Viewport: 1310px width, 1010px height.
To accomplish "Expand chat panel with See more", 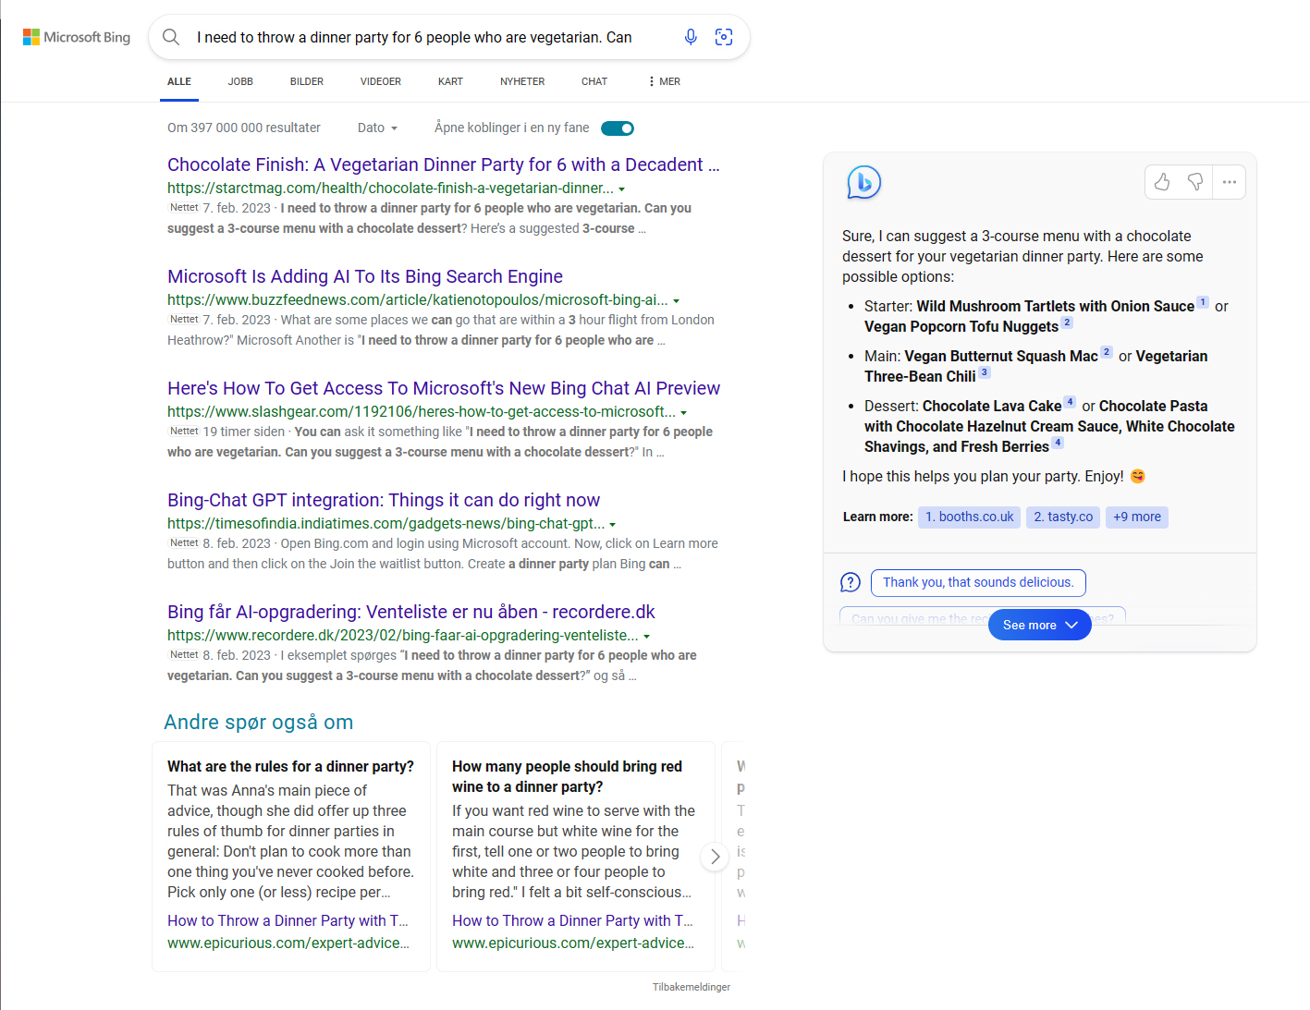I will point(1040,625).
